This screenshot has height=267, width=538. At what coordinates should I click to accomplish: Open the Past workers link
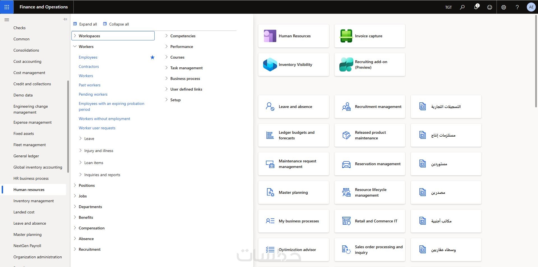[x=89, y=85]
